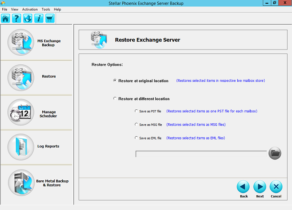Open the Activation menu
Screen dimensions: 292x210
pos(30,9)
